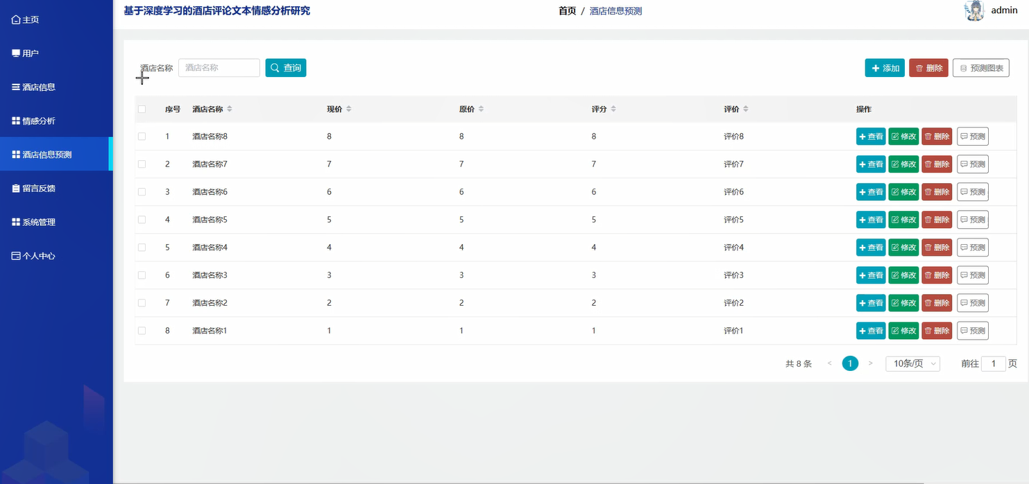
Task: Click 预测 for the 酒店名称5 row
Action: click(973, 220)
